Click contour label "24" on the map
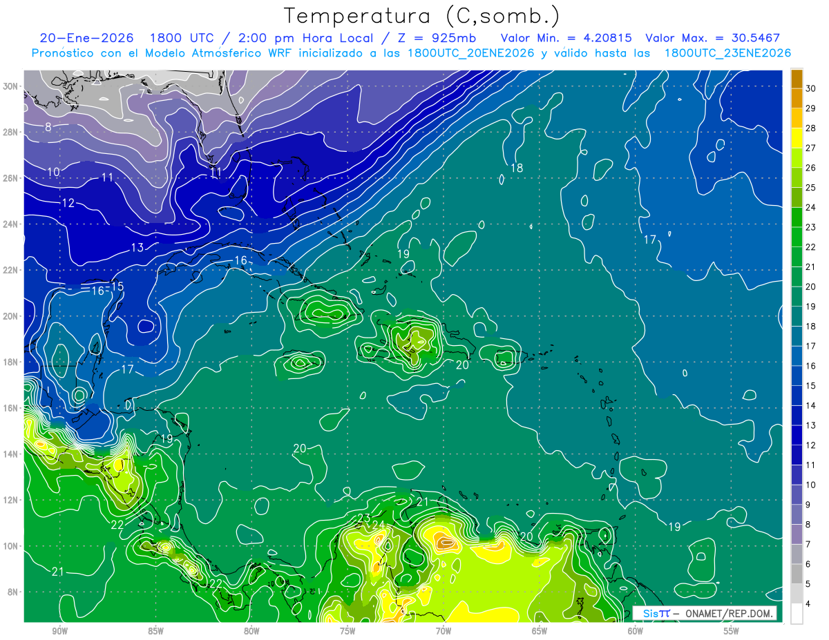This screenshot has height=640, width=829. tap(379, 525)
